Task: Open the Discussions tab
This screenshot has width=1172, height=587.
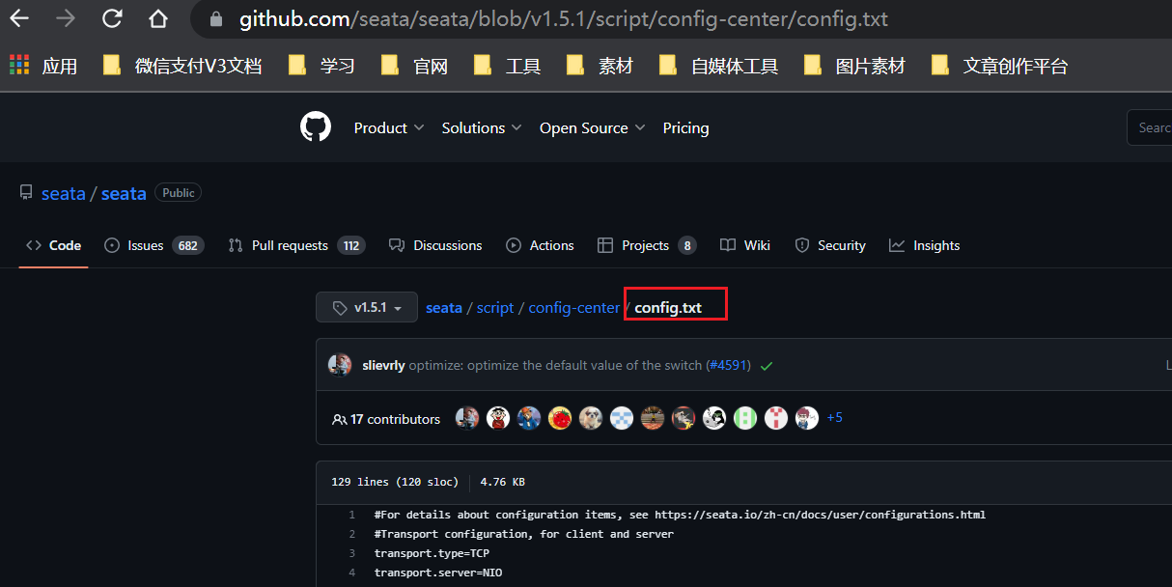Action: point(435,245)
